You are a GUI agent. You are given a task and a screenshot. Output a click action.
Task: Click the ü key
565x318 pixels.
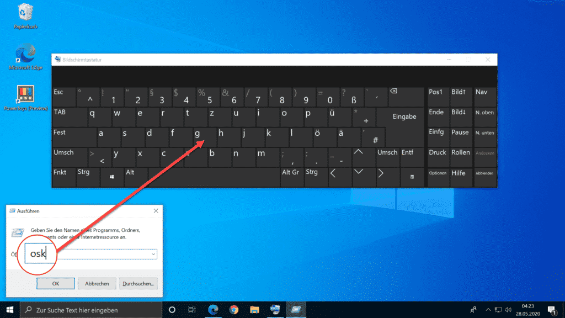(339, 116)
